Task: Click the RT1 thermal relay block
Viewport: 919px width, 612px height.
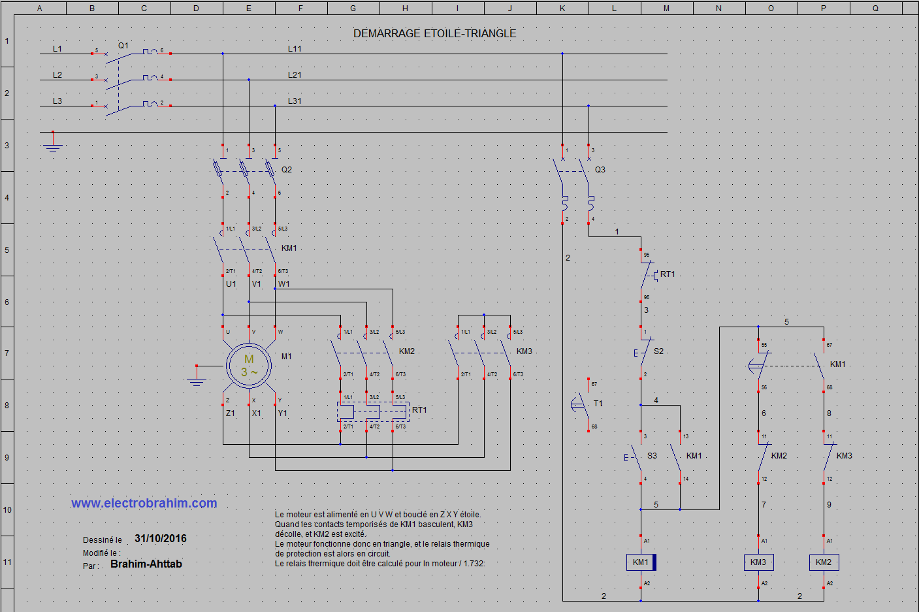Action: click(x=373, y=411)
